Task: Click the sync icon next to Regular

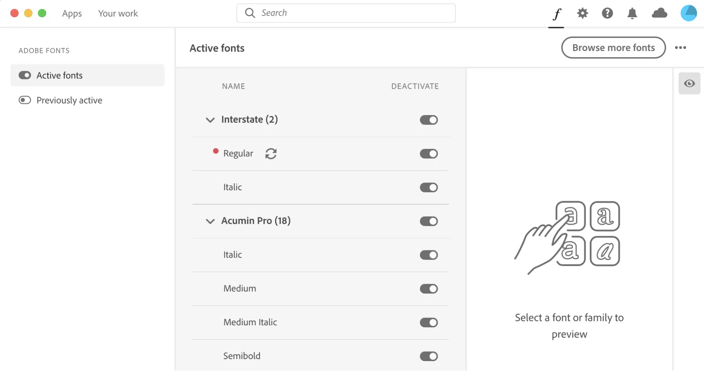Action: tap(271, 154)
